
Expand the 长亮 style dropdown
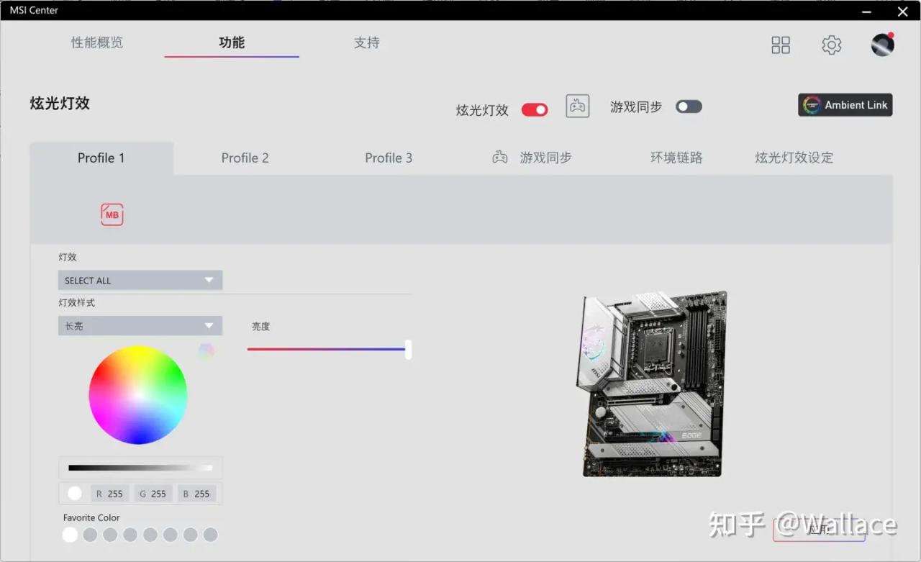point(140,326)
